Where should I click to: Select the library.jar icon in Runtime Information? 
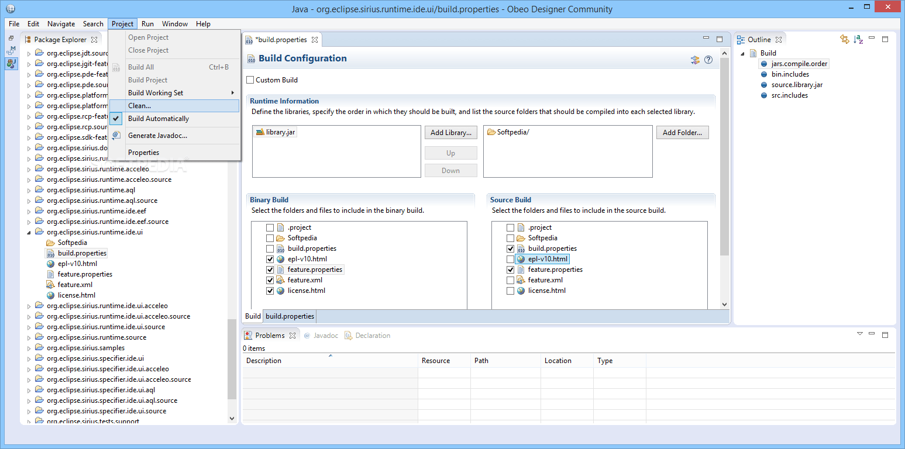(x=260, y=132)
